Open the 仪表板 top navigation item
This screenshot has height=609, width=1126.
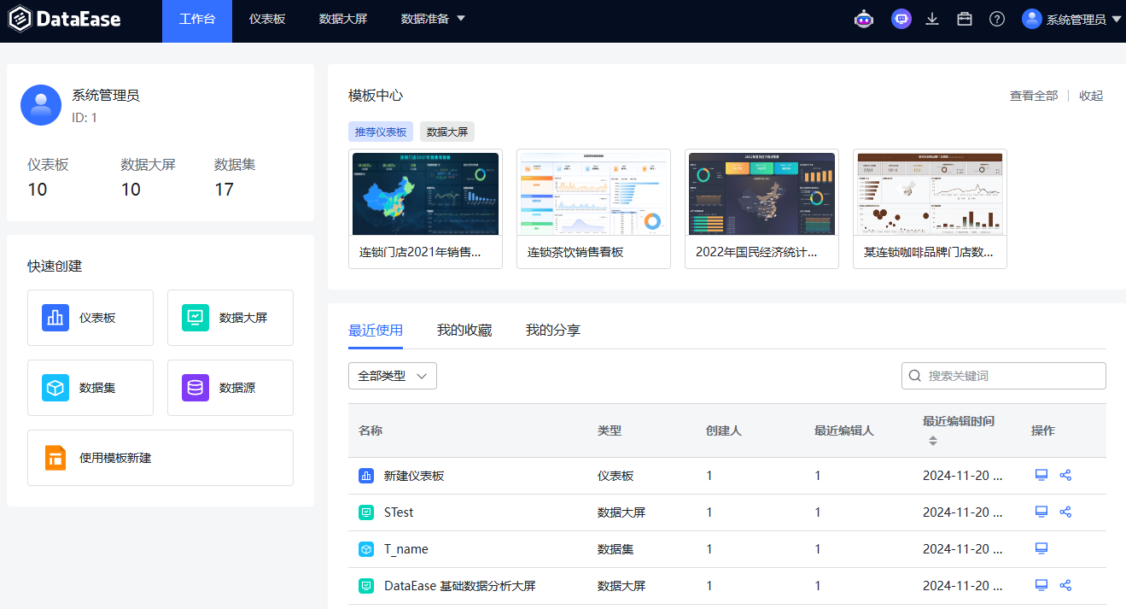coord(267,19)
